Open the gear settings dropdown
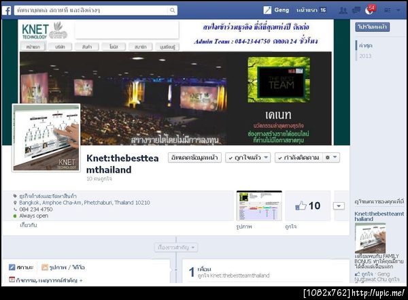This screenshot has height=300, width=408. [x=331, y=158]
